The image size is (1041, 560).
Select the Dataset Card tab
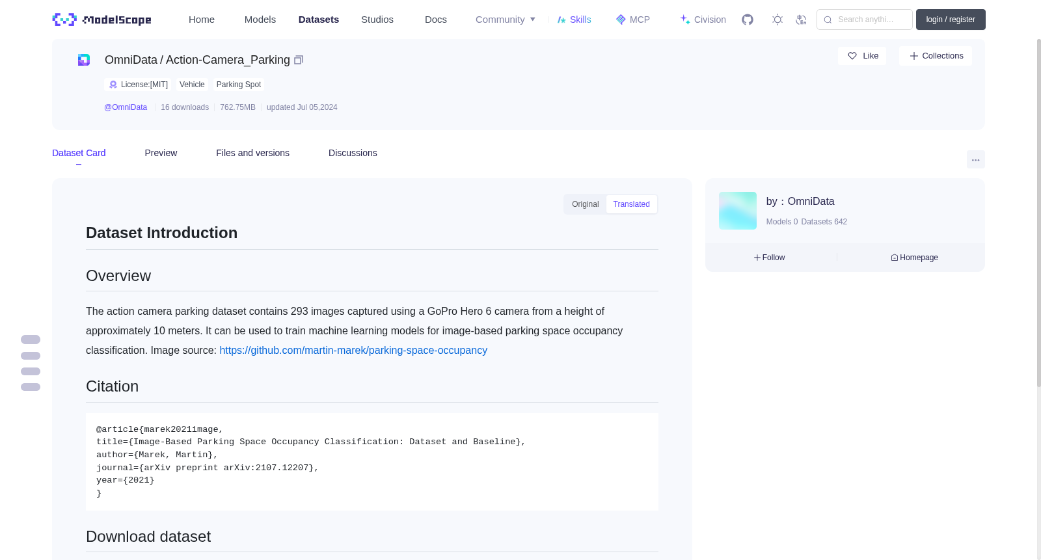(x=79, y=153)
